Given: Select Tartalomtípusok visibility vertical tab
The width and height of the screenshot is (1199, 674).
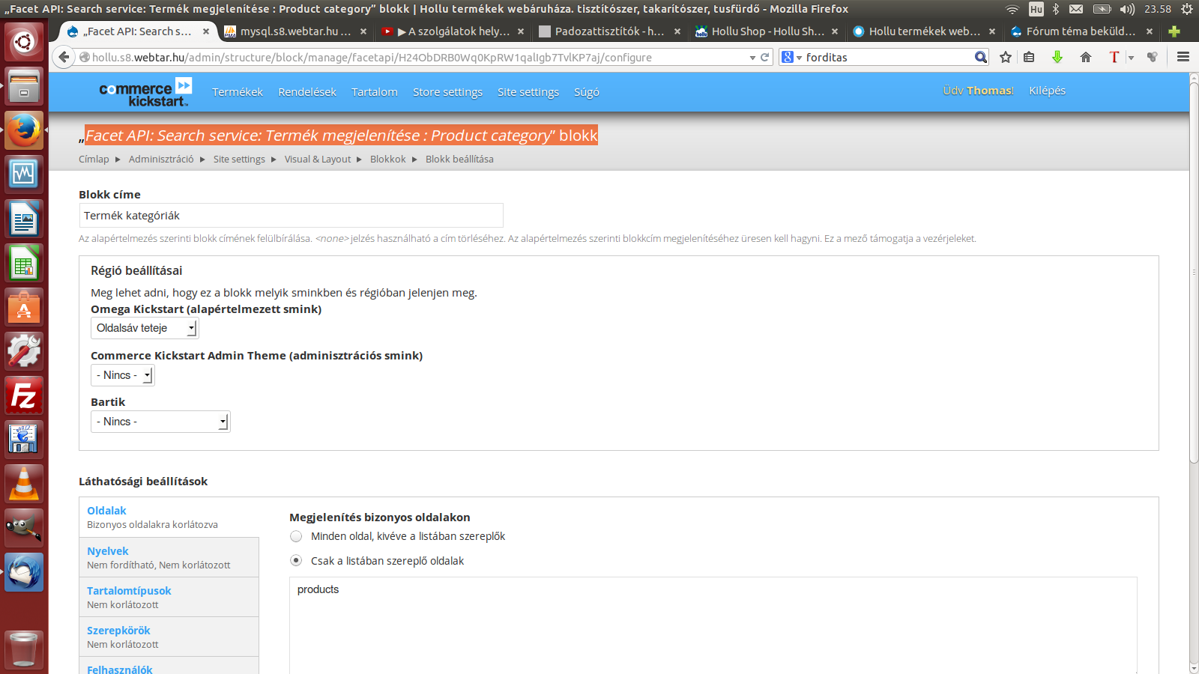Looking at the screenshot, I should point(169,597).
